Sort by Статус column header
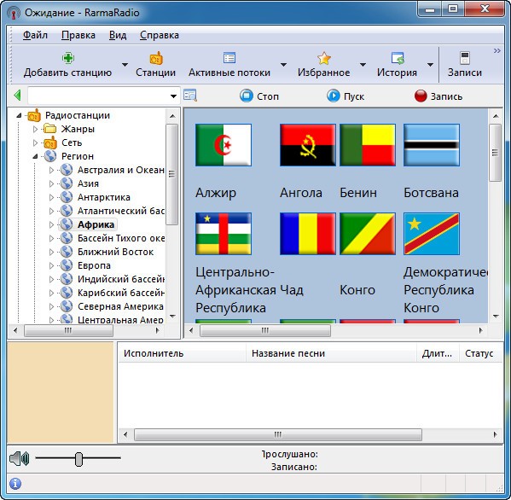This screenshot has width=511, height=500. click(480, 353)
